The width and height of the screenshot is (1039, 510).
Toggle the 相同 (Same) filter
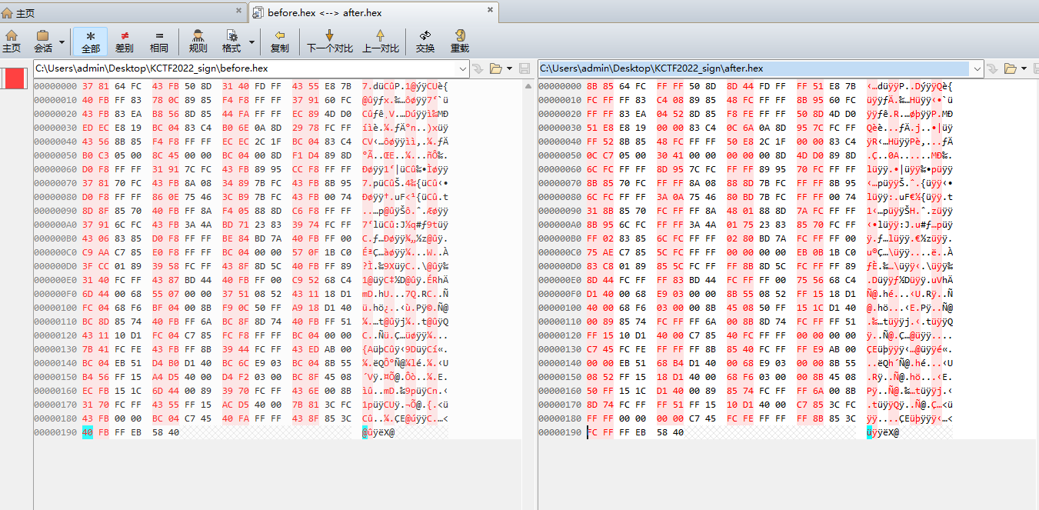tap(159, 42)
